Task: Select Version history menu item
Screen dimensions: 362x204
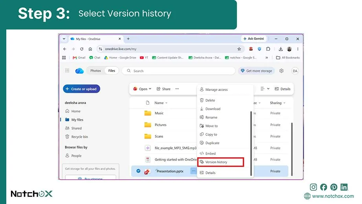Action: coord(221,162)
